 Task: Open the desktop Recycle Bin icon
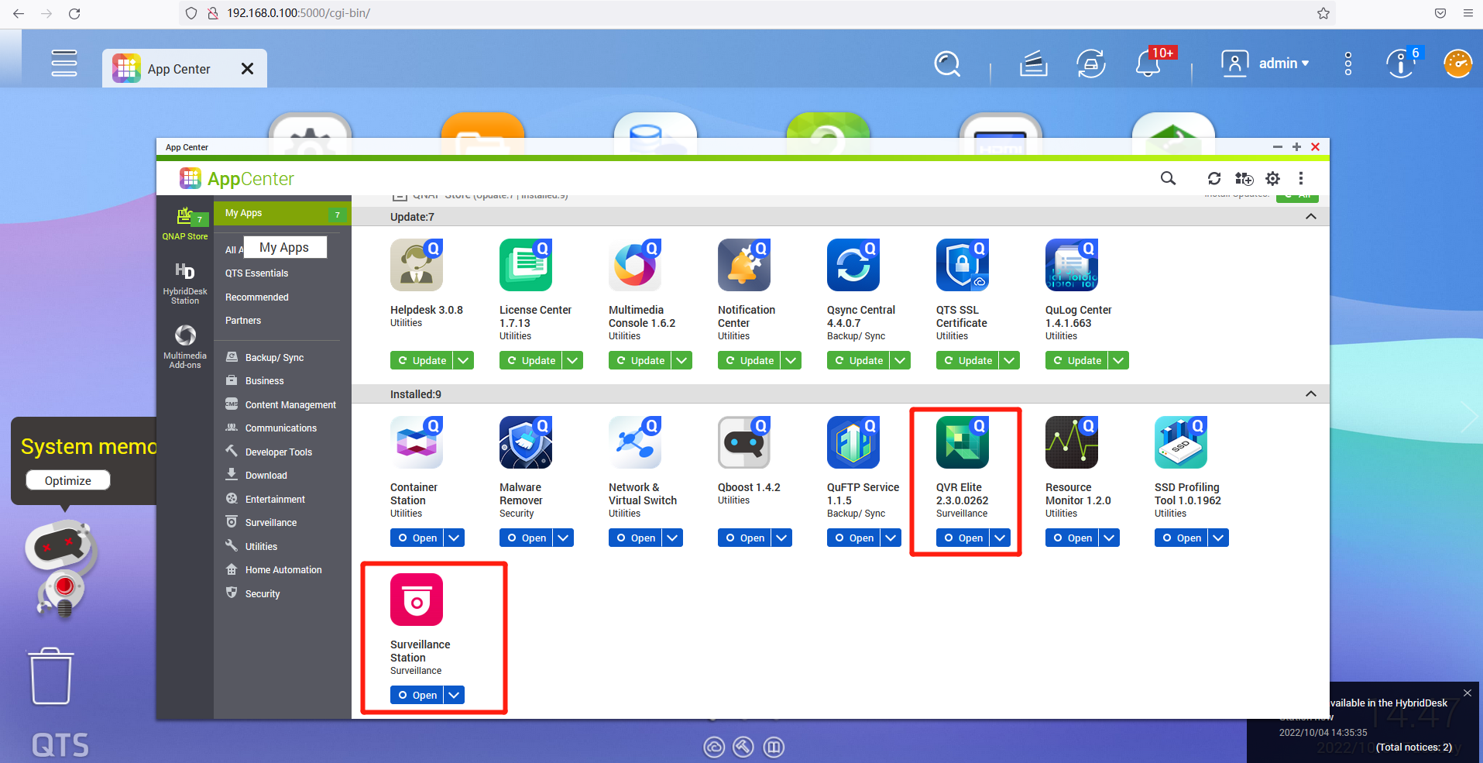click(51, 676)
